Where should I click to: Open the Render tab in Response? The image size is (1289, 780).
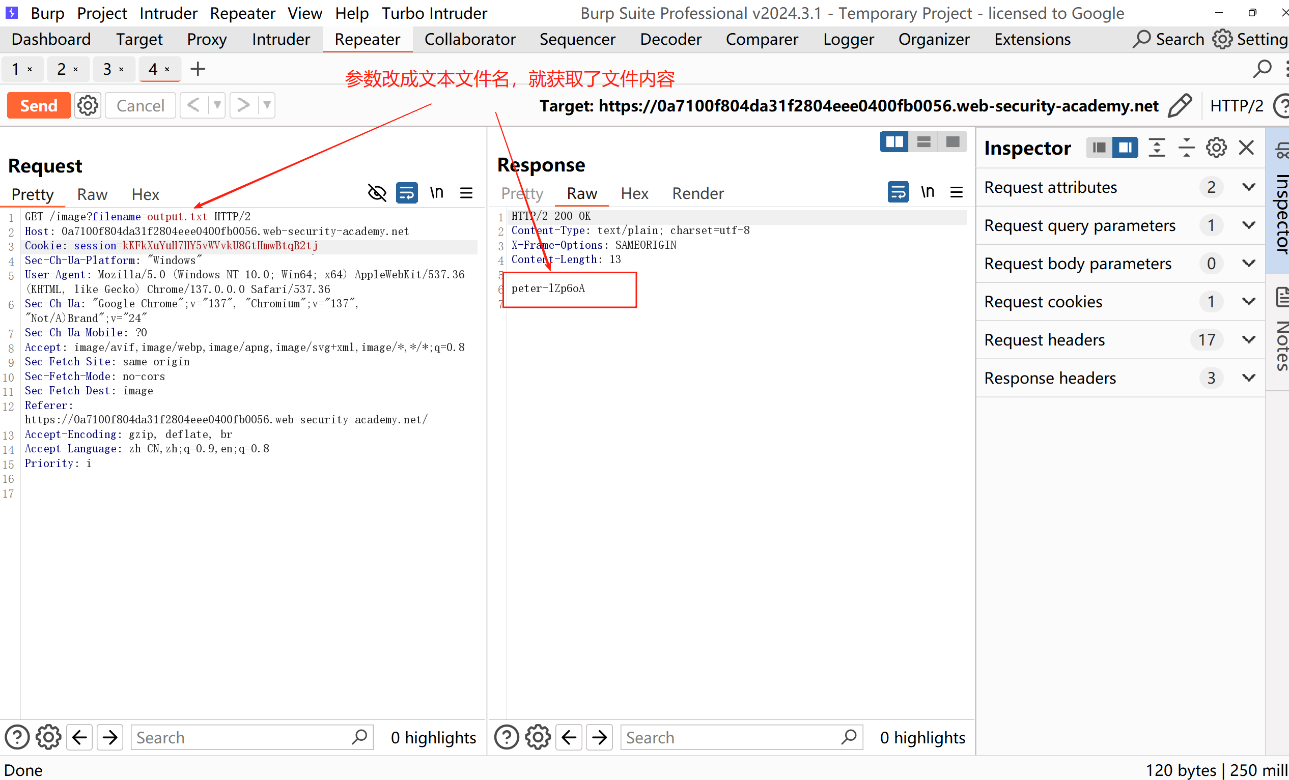click(697, 193)
